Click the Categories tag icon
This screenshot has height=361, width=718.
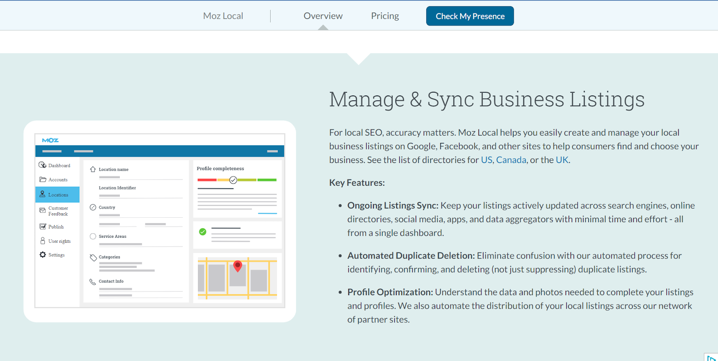click(93, 258)
